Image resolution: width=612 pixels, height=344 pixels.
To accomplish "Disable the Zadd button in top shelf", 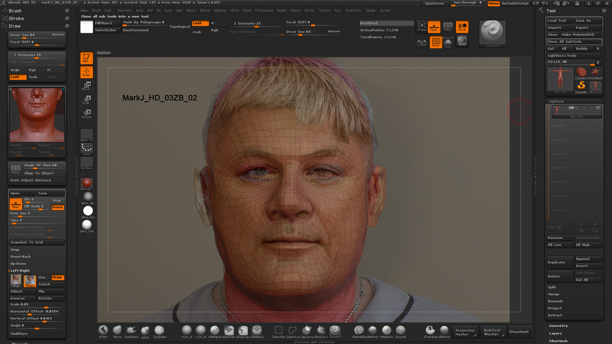I will (x=200, y=23).
